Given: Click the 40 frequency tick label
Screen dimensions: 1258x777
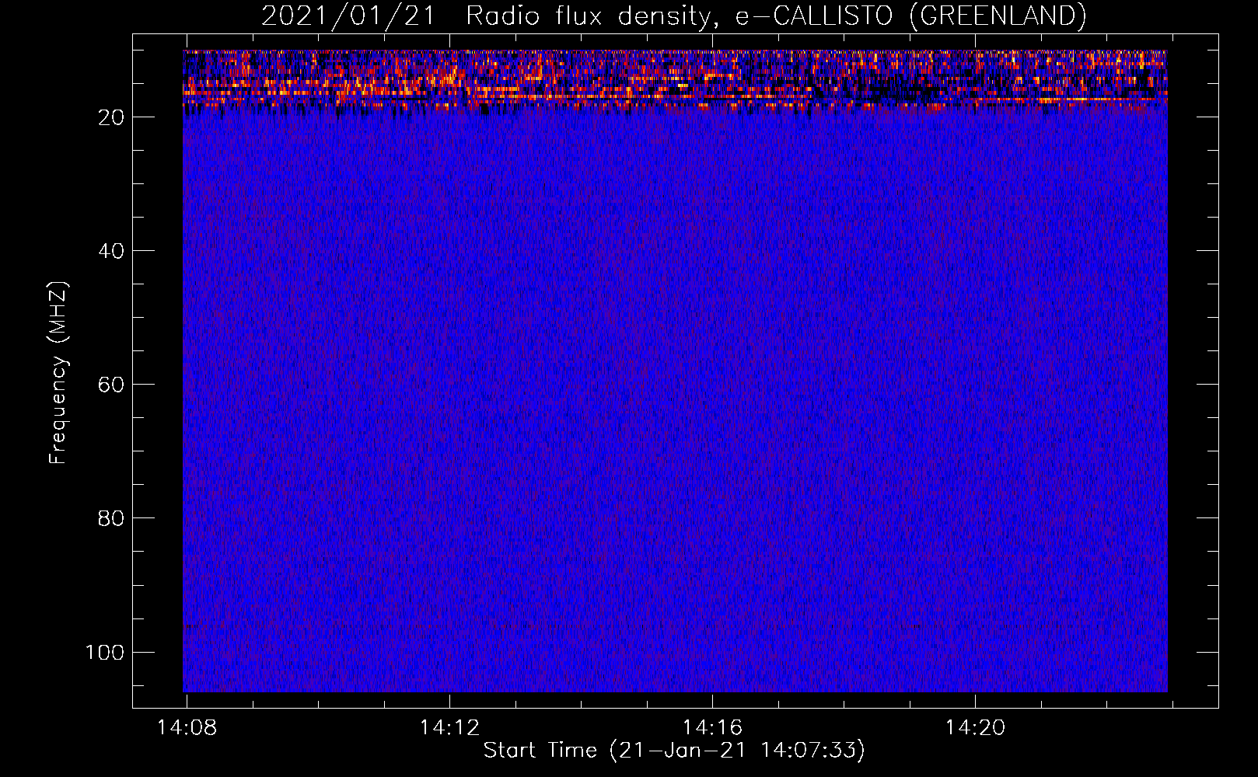Looking at the screenshot, I should 111,251.
